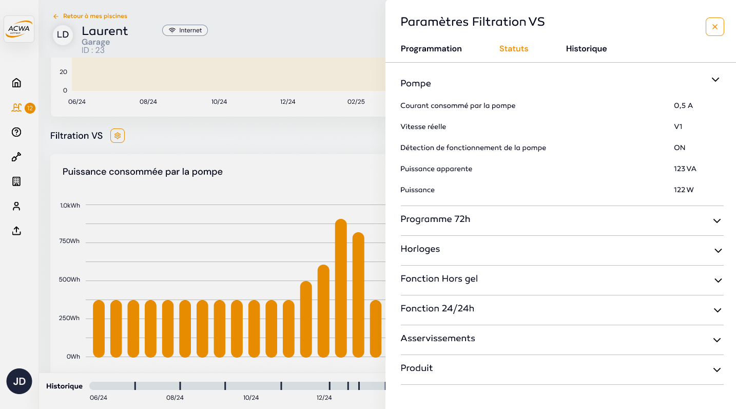This screenshot has height=409, width=736.
Task: Click the Historique timeline slider bar
Action: pyautogui.click(x=236, y=386)
